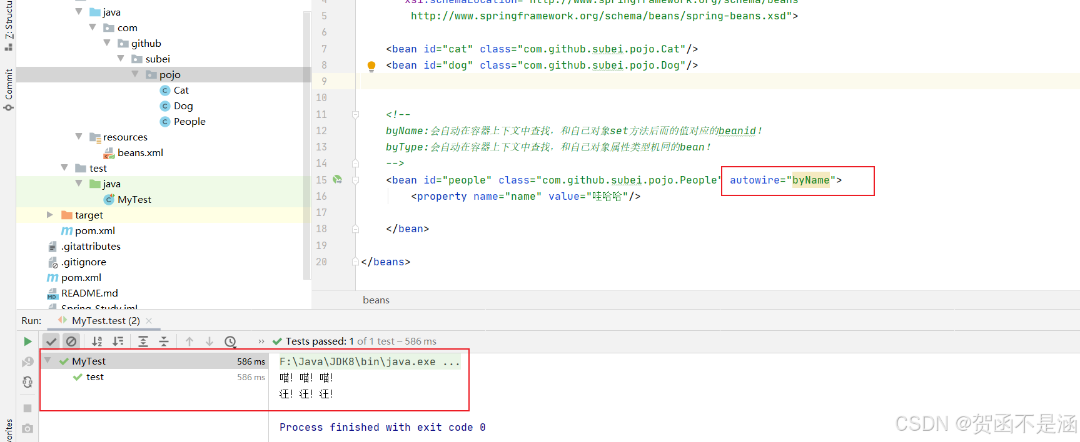Collapse the test folder
The height and width of the screenshot is (442, 1080).
pos(64,168)
